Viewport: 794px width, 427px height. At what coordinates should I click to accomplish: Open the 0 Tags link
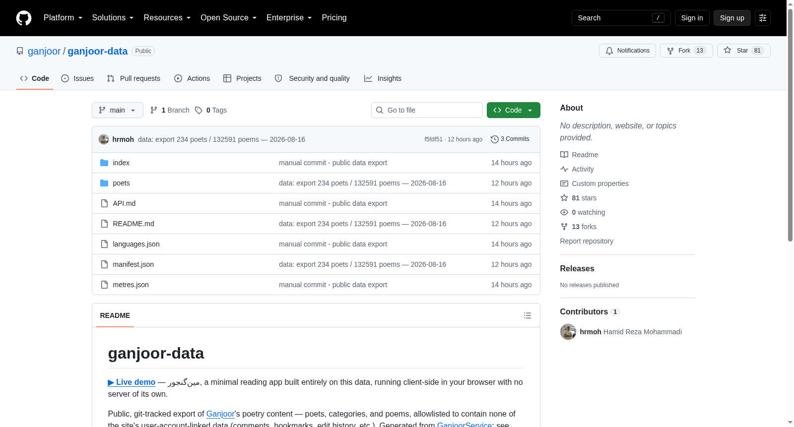[x=211, y=110]
